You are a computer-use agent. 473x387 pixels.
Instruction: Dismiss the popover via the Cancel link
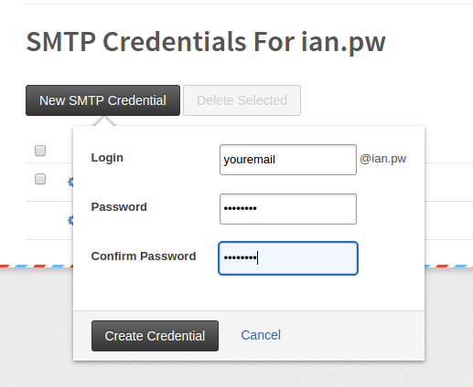coord(261,335)
